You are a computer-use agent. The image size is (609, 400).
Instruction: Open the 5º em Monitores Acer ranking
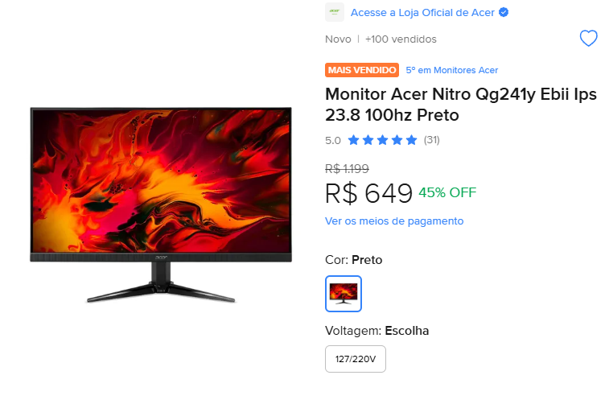point(451,70)
